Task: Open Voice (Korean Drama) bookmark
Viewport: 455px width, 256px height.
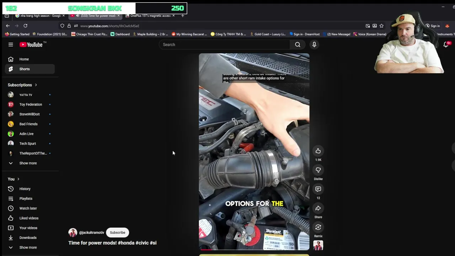Action: tap(370, 34)
